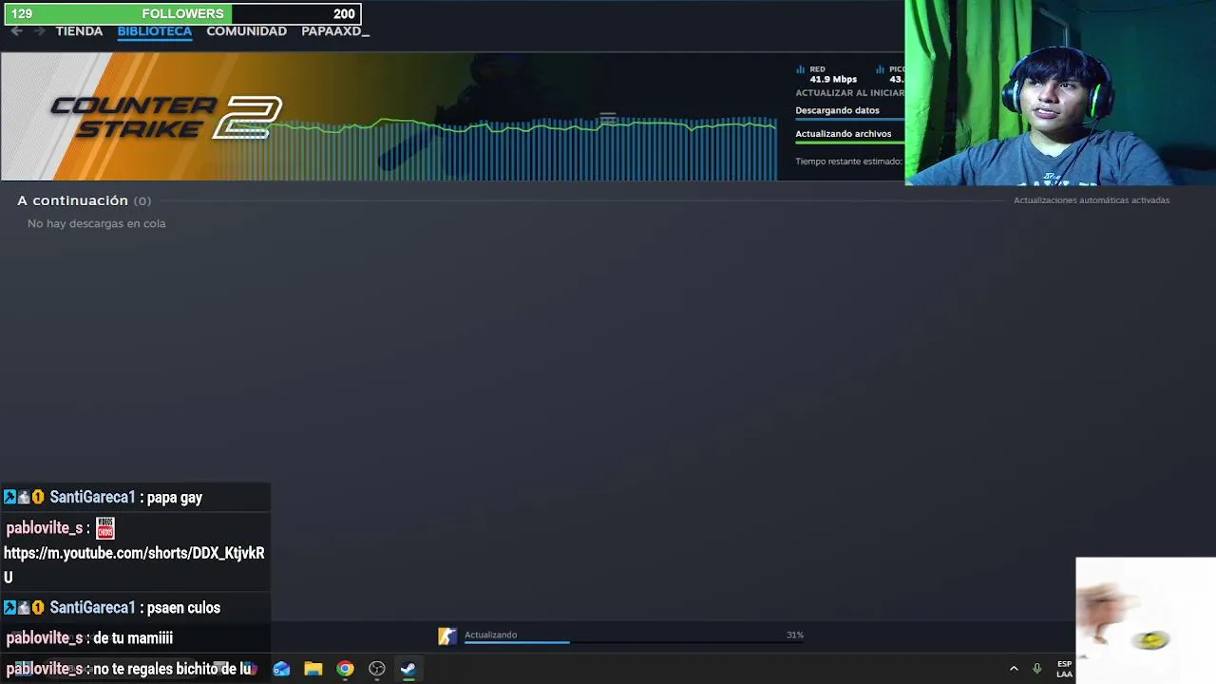Image resolution: width=1216 pixels, height=684 pixels.
Task: Click the ESP LAA language indicator
Action: click(x=1064, y=669)
